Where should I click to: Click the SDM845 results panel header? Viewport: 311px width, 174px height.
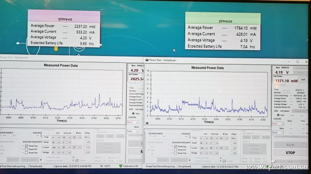pos(64,16)
